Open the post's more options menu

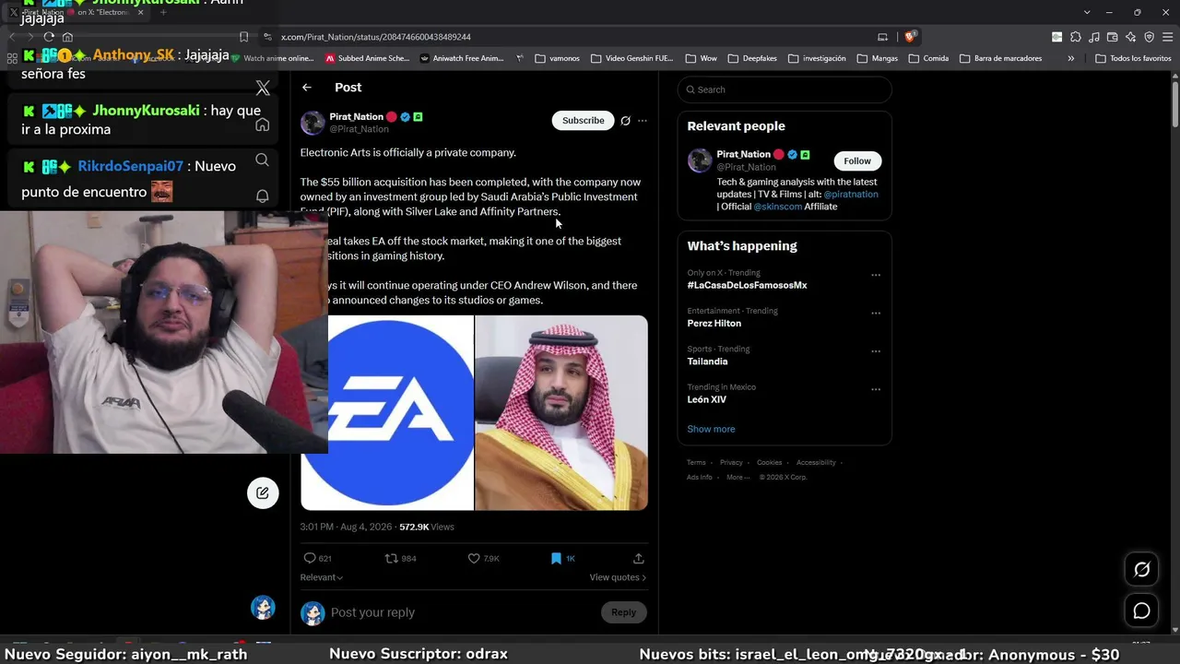pos(643,121)
